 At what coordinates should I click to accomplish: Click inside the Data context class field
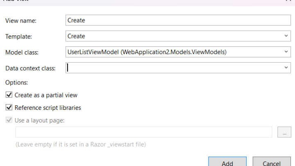pos(174,68)
